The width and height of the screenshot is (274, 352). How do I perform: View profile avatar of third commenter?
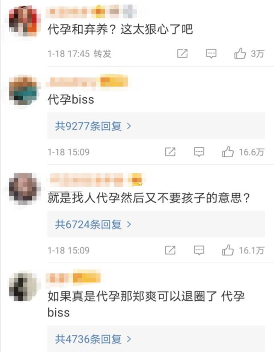click(x=23, y=189)
